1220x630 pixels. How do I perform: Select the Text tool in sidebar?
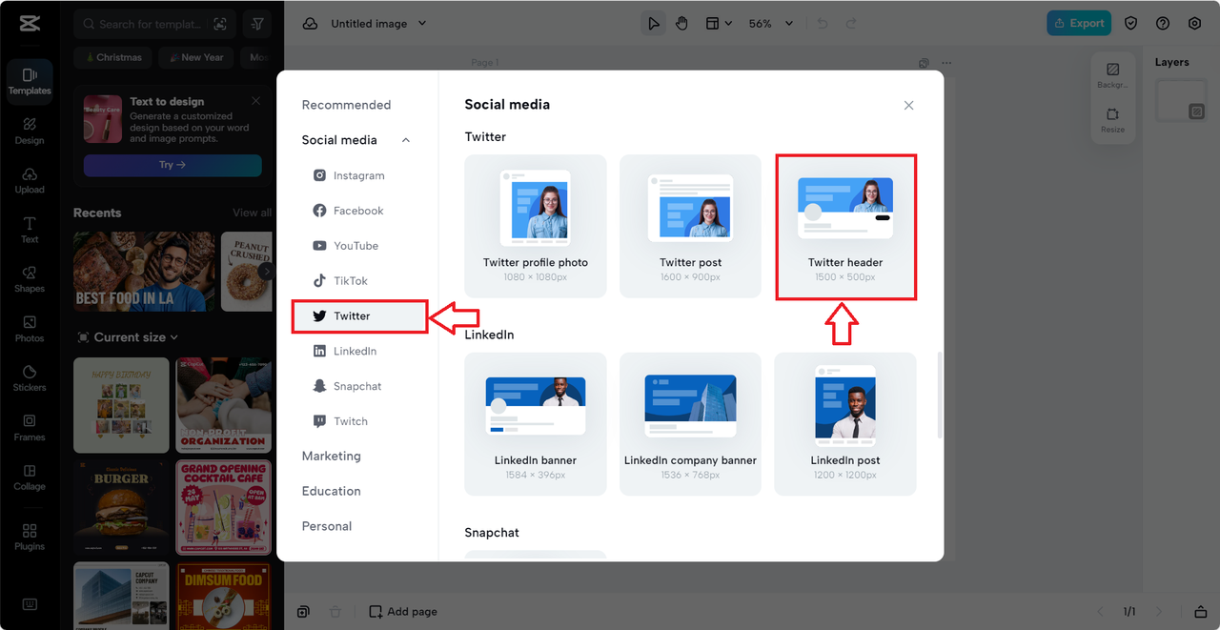coord(30,230)
